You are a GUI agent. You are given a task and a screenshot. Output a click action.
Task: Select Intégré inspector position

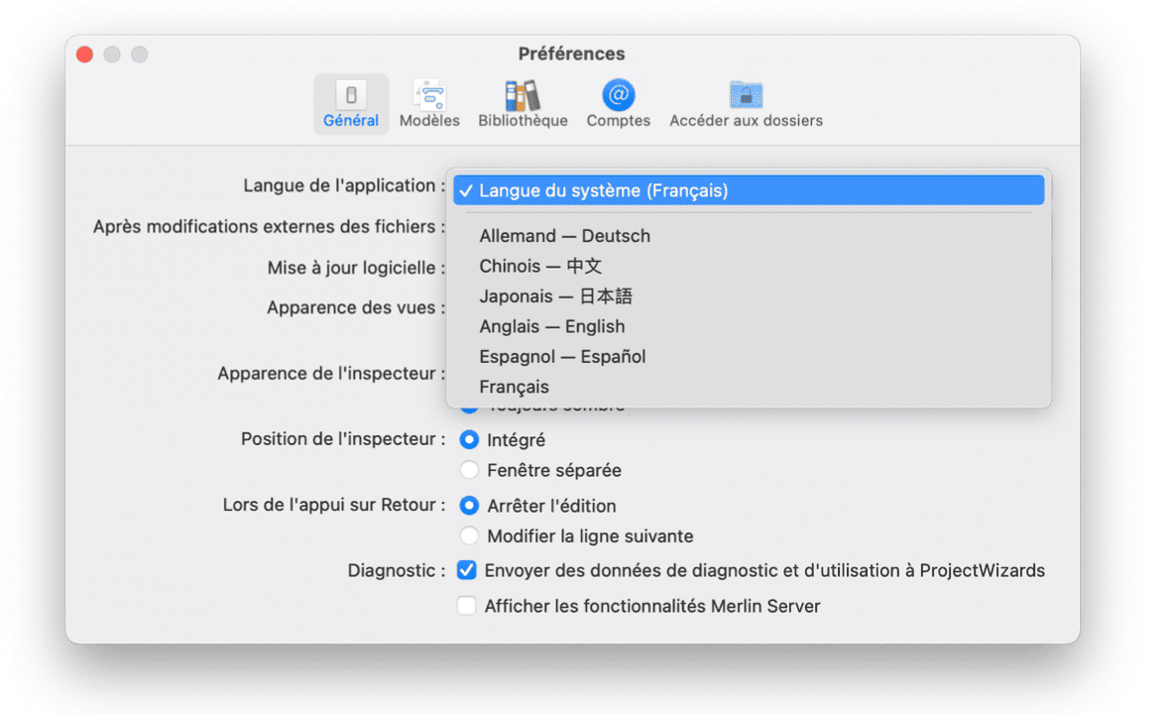click(469, 439)
